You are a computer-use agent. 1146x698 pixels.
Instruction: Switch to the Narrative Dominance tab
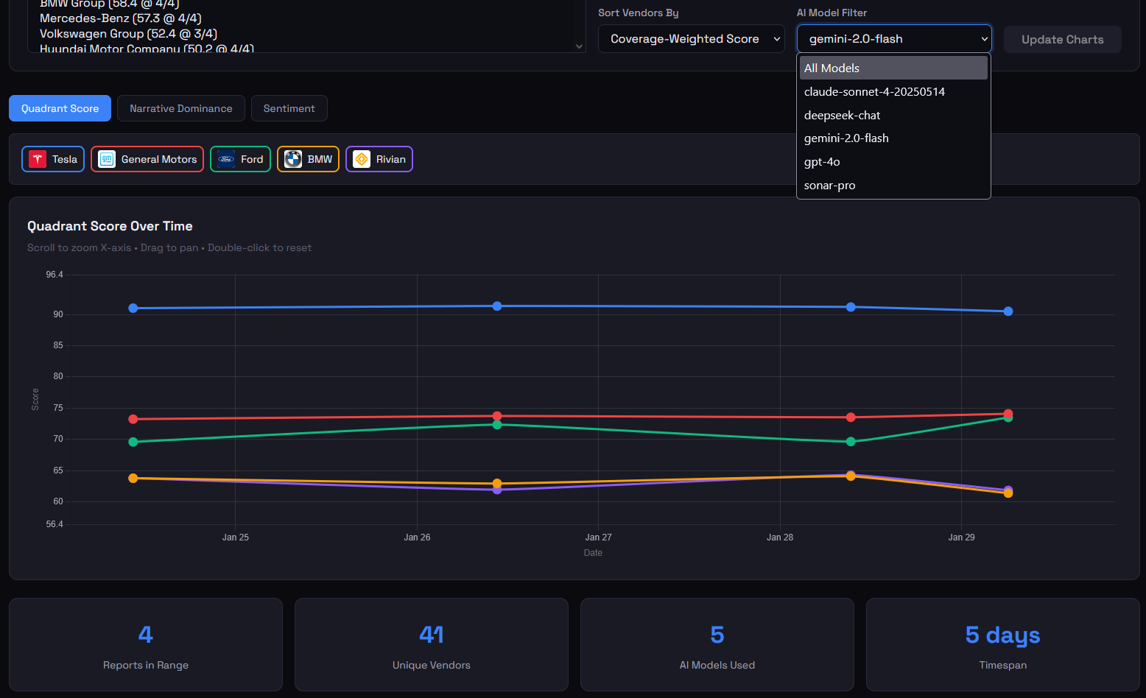180,108
